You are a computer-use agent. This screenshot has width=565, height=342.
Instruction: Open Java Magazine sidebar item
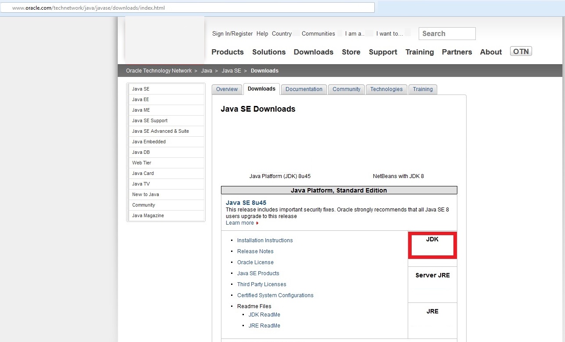click(167, 215)
